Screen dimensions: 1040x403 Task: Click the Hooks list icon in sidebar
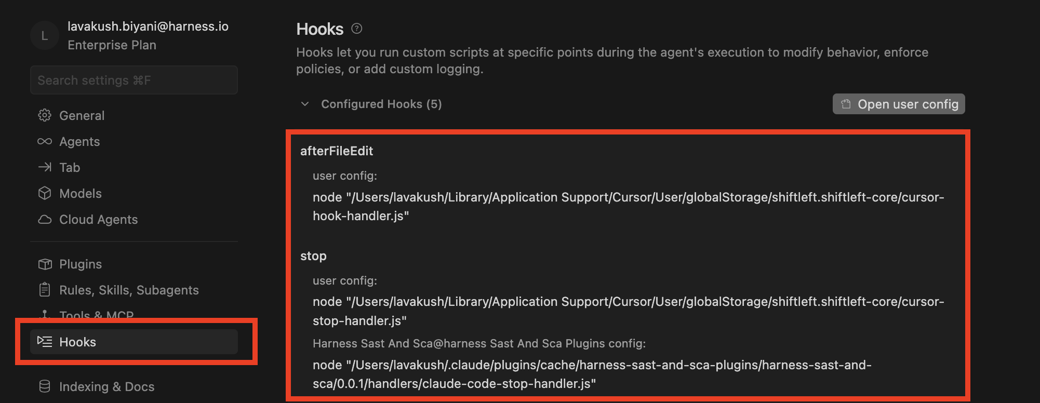pyautogui.click(x=45, y=342)
